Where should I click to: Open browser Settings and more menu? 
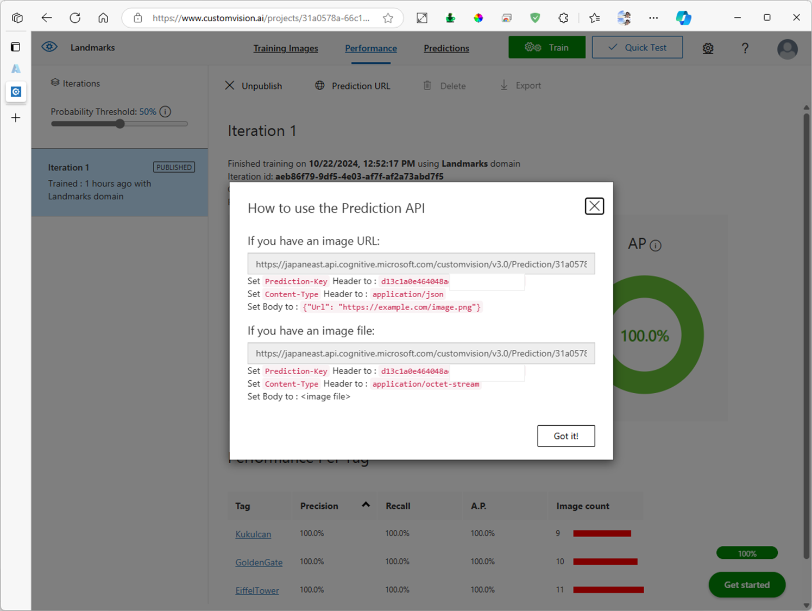click(653, 18)
